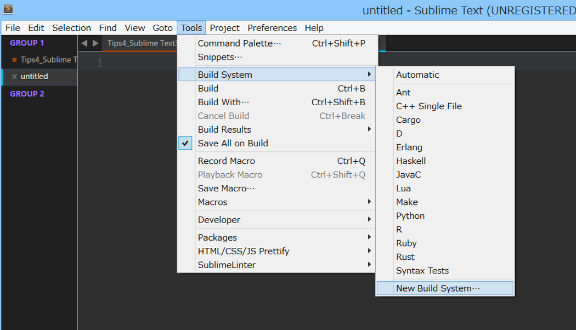Image resolution: width=576 pixels, height=330 pixels.
Task: Start Record Macro
Action: pyautogui.click(x=276, y=161)
